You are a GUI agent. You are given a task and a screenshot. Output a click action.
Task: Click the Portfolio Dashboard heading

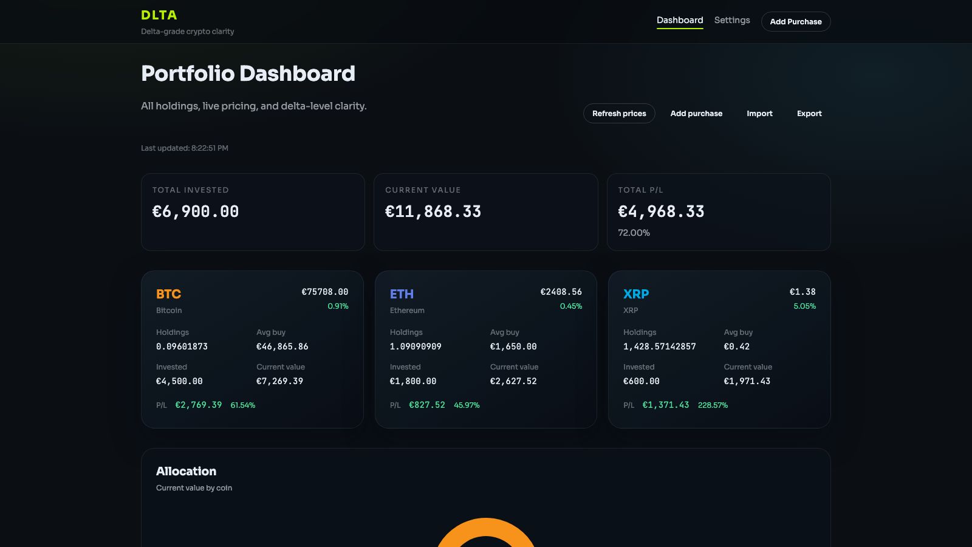tap(248, 74)
